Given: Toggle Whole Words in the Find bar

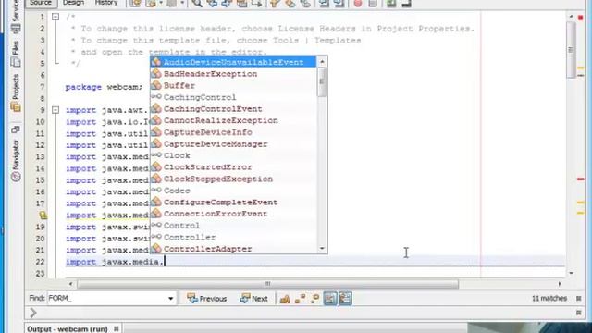Looking at the screenshot, I should click(x=300, y=299).
